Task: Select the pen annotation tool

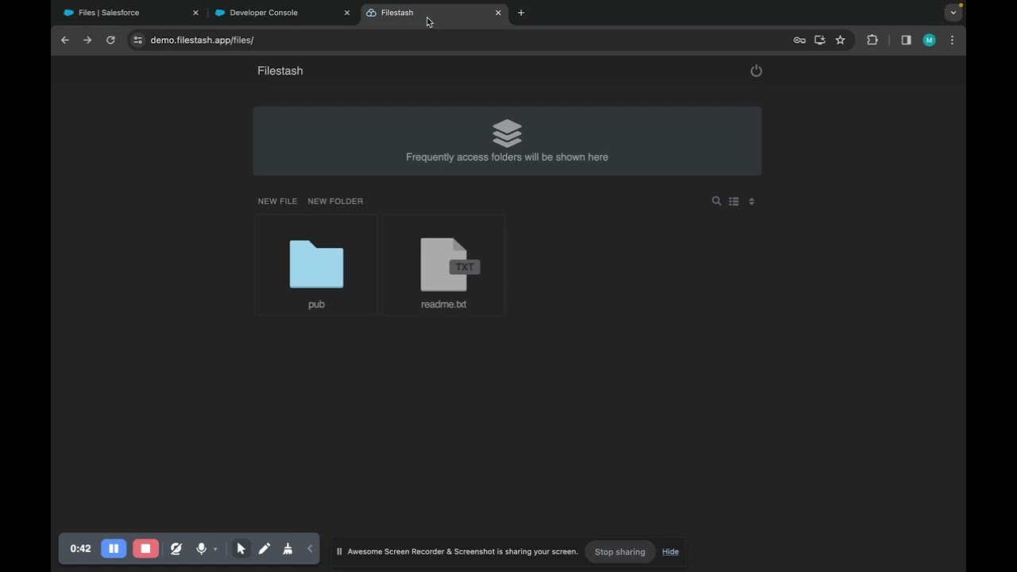Action: click(265, 548)
